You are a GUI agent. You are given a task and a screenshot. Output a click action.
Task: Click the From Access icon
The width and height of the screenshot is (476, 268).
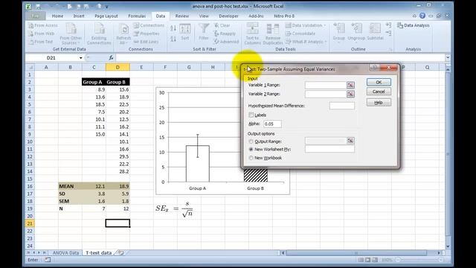[31, 25]
